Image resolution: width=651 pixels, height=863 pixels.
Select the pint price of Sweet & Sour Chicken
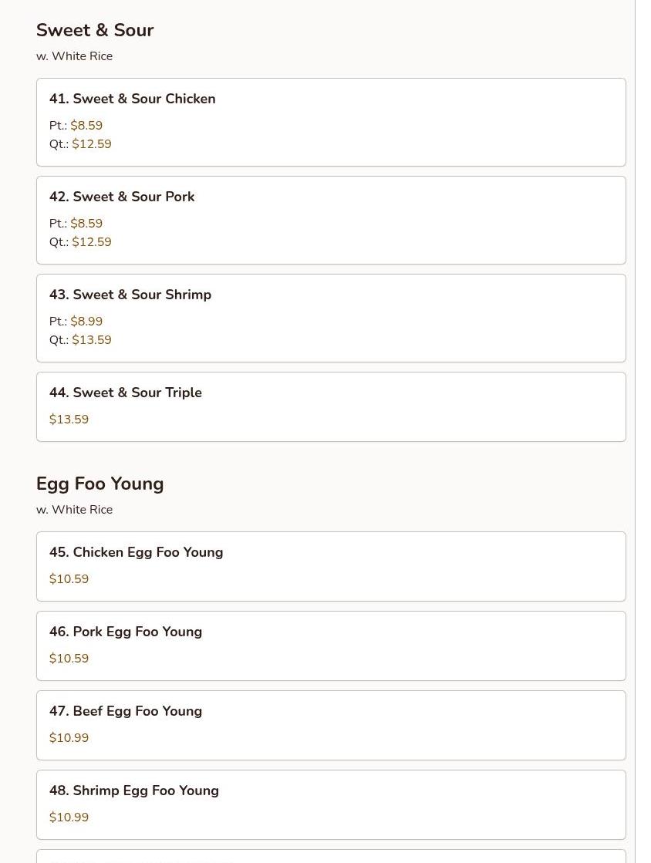pos(86,126)
